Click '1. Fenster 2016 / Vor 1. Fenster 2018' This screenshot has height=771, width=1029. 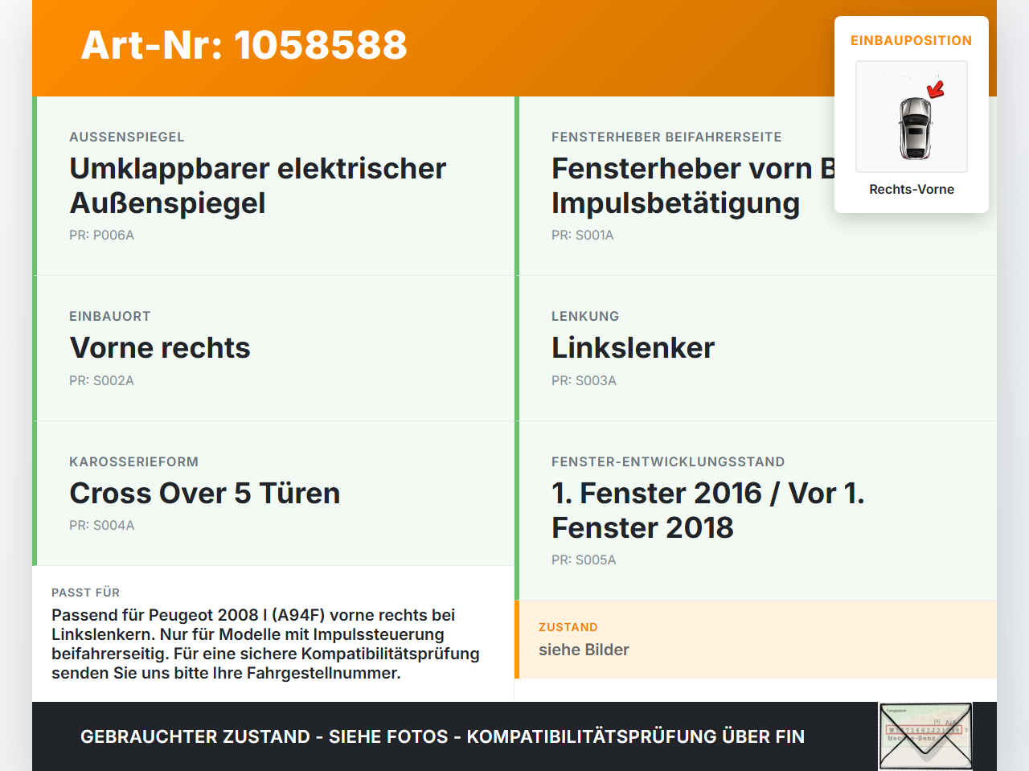tap(708, 511)
